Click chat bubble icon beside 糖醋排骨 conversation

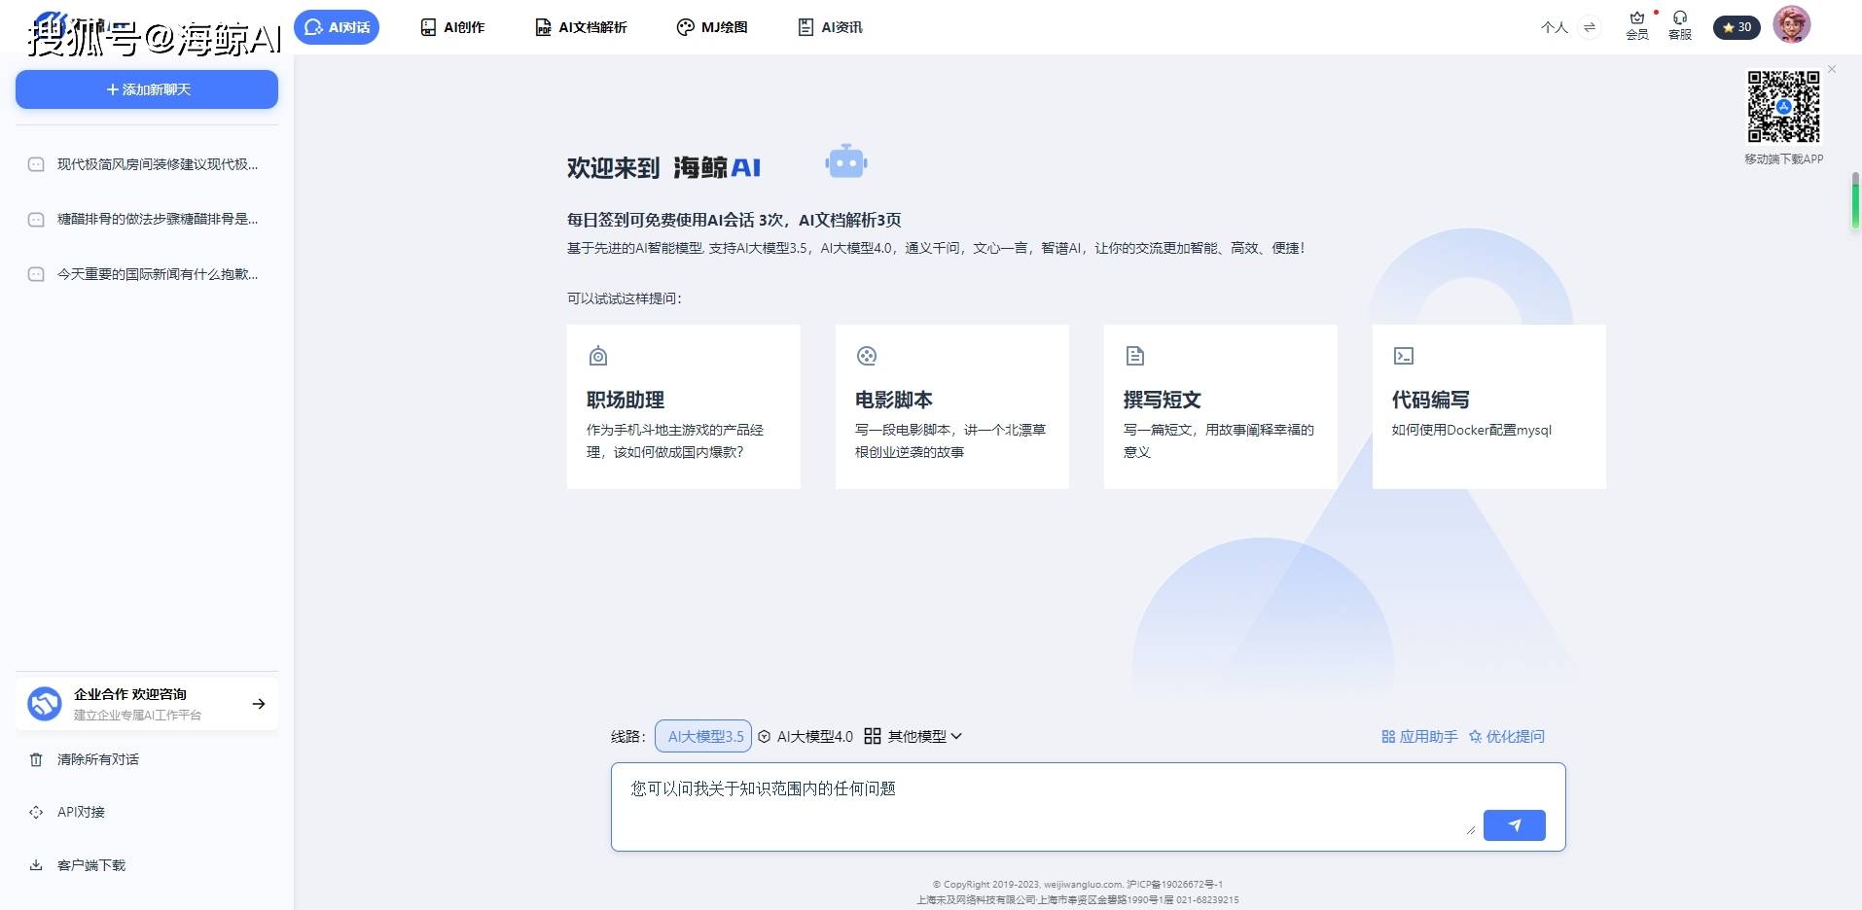[x=36, y=220]
